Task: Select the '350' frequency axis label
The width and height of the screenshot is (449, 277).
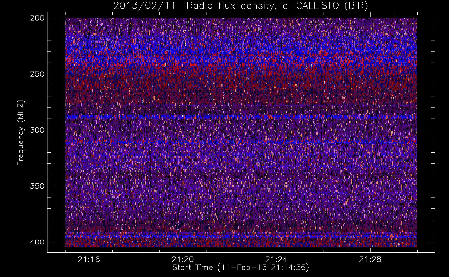Action: [x=37, y=186]
